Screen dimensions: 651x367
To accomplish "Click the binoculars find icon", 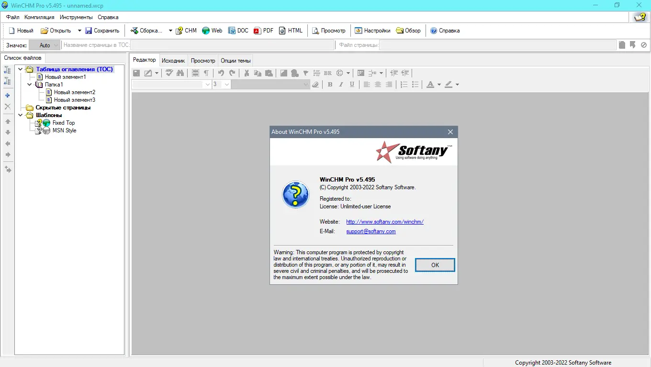I will pyautogui.click(x=180, y=73).
